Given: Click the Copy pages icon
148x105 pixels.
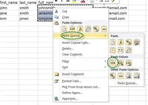Looking at the screenshot, I should [x=56, y=17].
